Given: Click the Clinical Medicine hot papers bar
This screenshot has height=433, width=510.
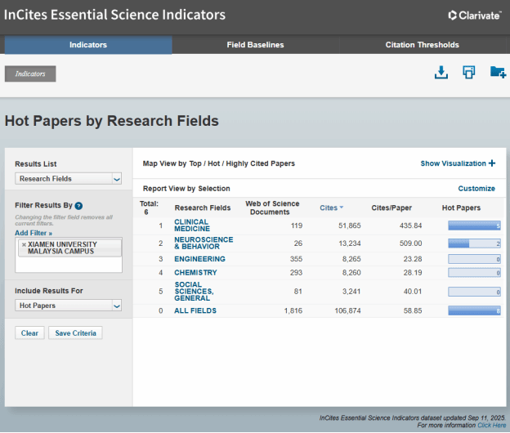Looking at the screenshot, I should tap(474, 225).
